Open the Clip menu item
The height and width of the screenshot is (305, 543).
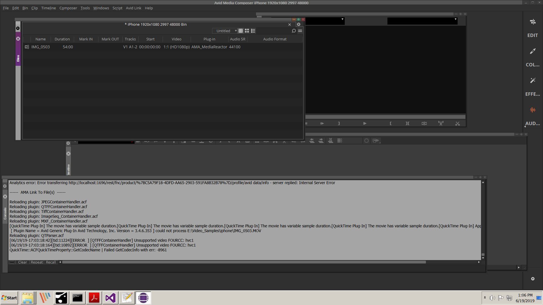(34, 8)
